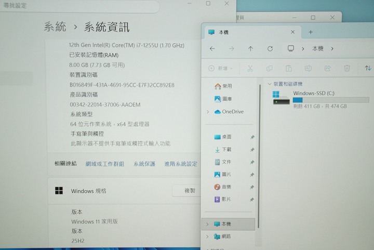Viewport: 374px width, 250px height.
Task: Maximize the background administrator window
Action: tap(313, 18)
